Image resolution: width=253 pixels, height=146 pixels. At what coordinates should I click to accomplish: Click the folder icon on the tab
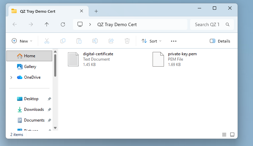(x=14, y=11)
